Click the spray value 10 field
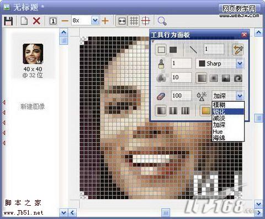Image resolution: width=265 pixels, height=219 pixels. coord(182,77)
